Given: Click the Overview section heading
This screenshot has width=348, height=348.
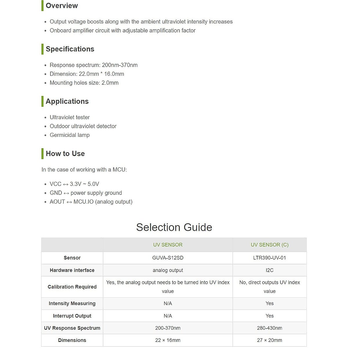Looking at the screenshot, I should (62, 6).
